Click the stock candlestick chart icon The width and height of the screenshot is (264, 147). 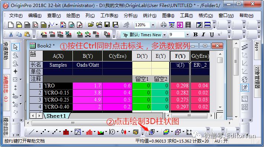(124, 132)
